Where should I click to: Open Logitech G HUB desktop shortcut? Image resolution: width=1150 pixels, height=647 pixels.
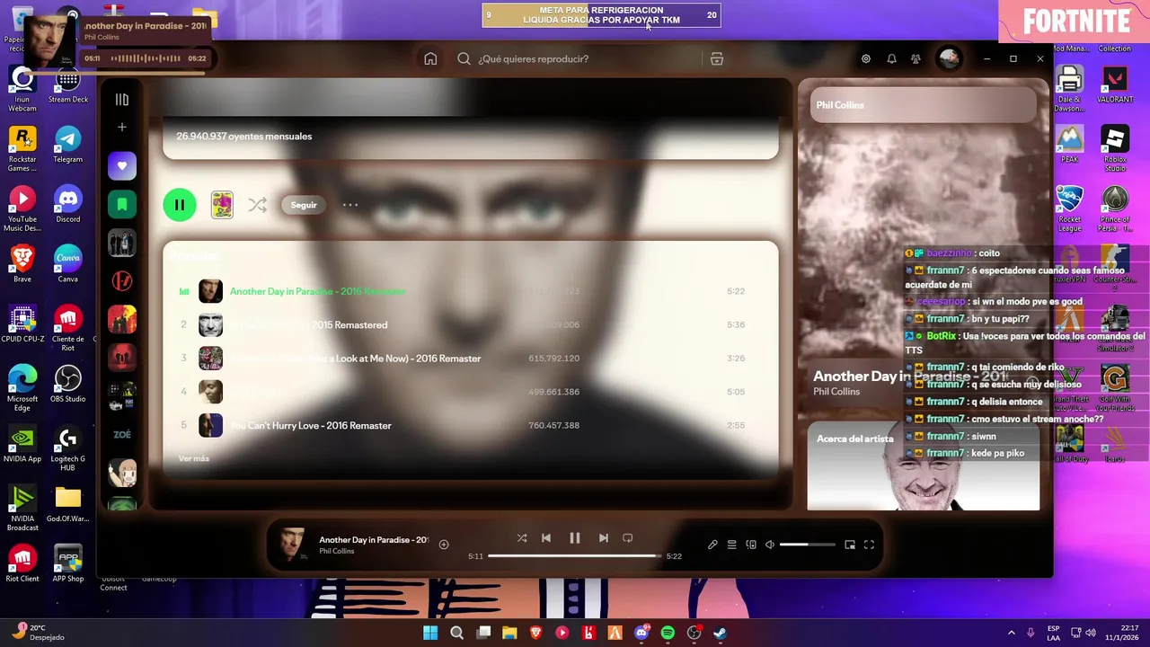pos(67,449)
